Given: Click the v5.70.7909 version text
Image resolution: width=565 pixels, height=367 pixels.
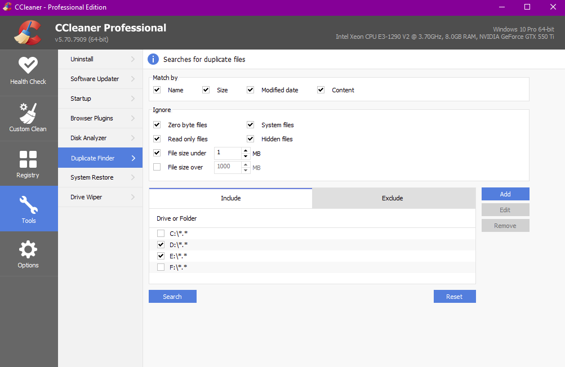Looking at the screenshot, I should coord(82,39).
